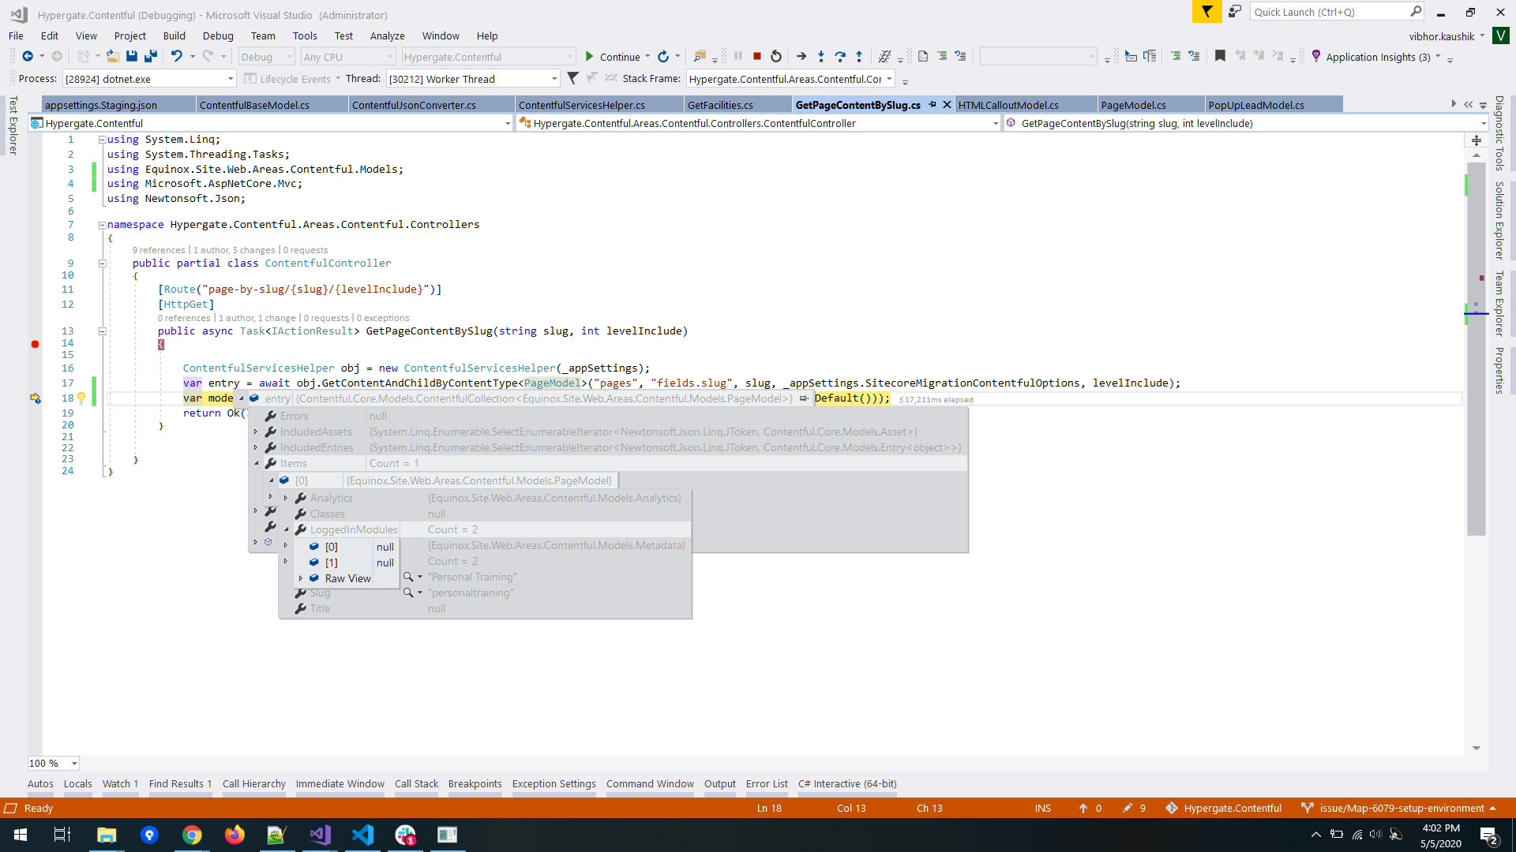Viewport: 1516px width, 852px height.
Task: Open Application Insights via the lightbulb icon
Action: [1315, 56]
